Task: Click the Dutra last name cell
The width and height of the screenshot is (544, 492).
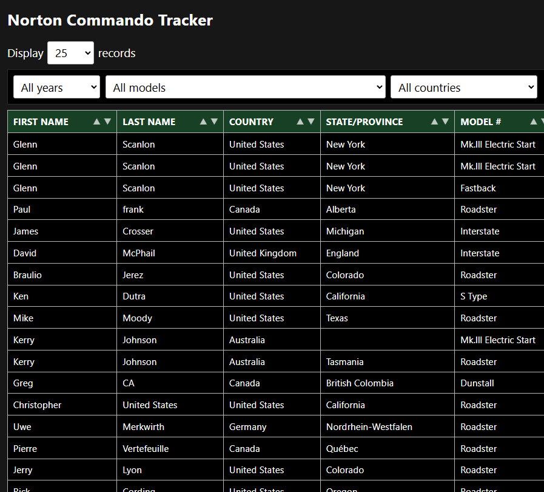Action: (x=170, y=296)
